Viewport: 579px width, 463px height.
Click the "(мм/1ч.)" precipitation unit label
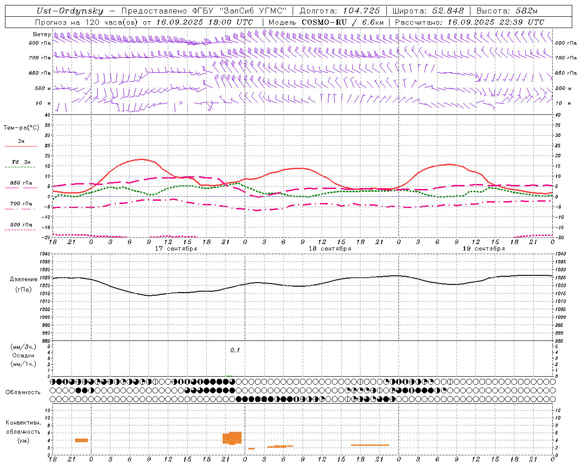pyautogui.click(x=24, y=364)
